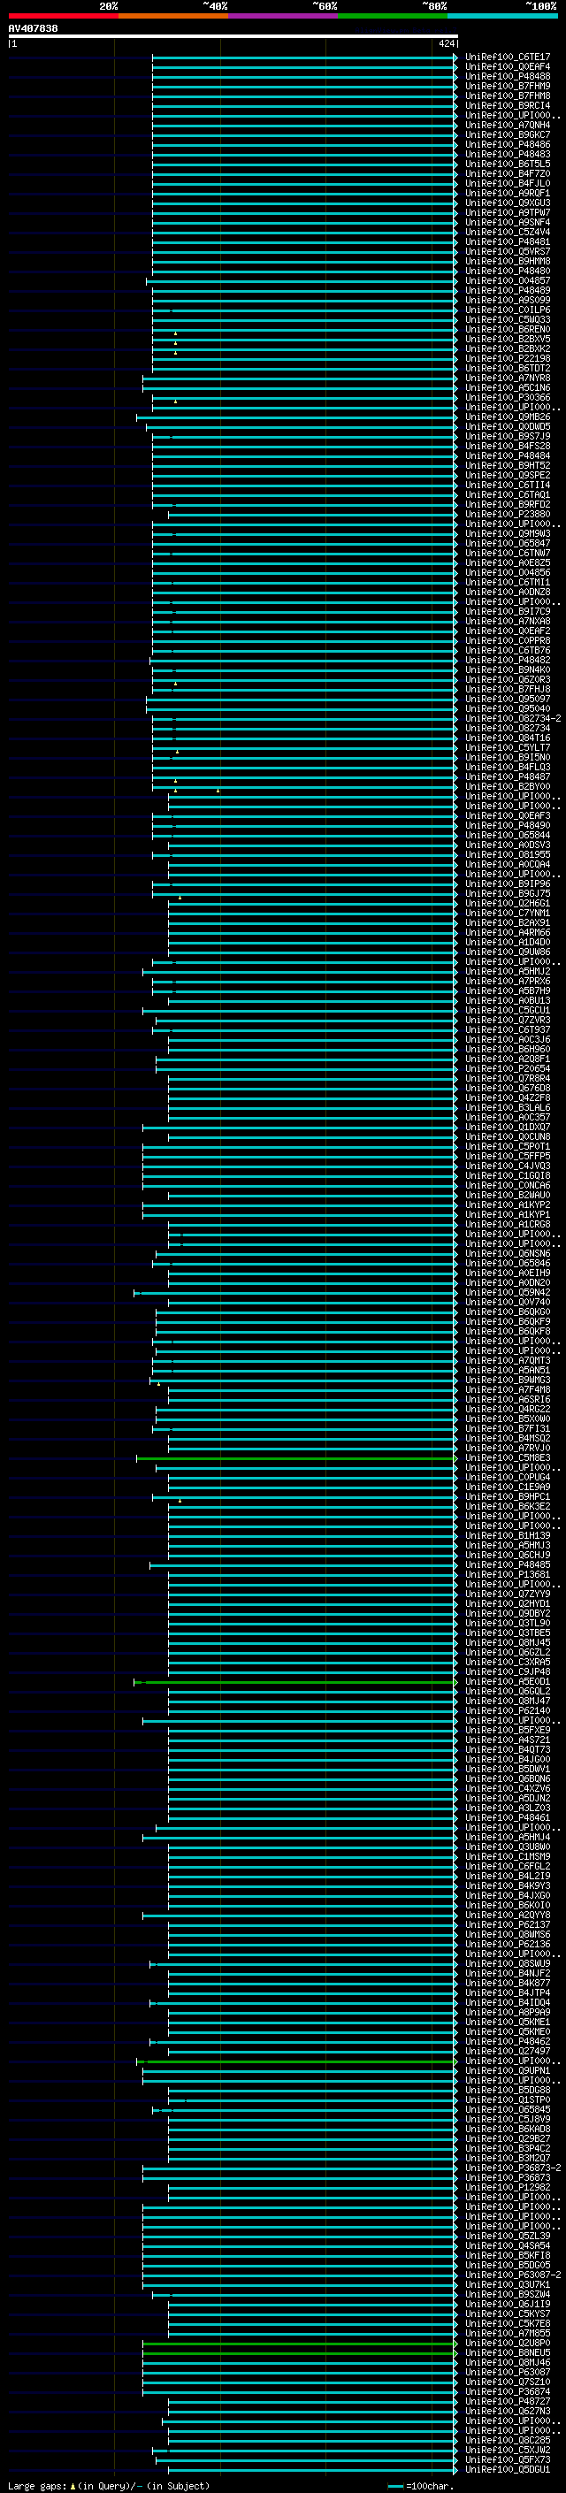Open hit UniRef100_C6TE17

point(507,57)
